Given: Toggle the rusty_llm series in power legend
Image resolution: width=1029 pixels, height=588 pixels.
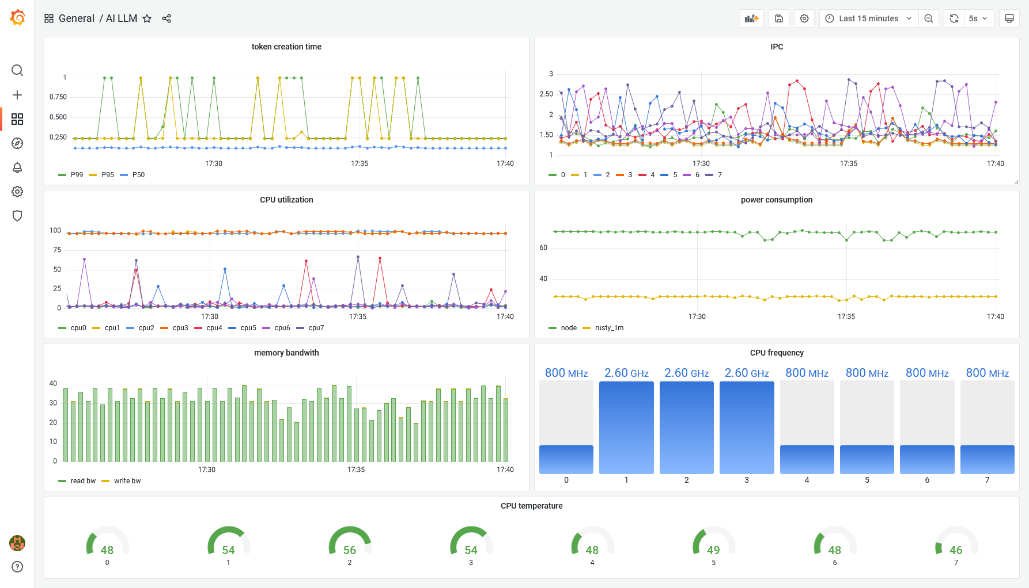Looking at the screenshot, I should click(x=609, y=328).
